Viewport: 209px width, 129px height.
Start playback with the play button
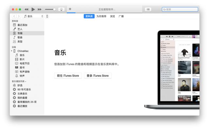click(x=33, y=9)
